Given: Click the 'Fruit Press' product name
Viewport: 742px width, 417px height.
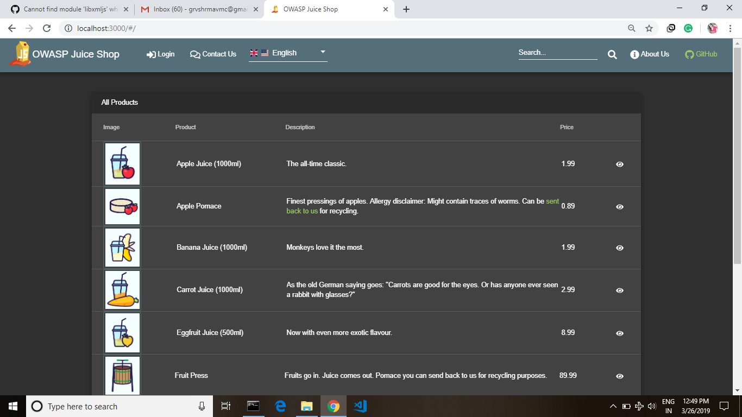Looking at the screenshot, I should (x=191, y=375).
